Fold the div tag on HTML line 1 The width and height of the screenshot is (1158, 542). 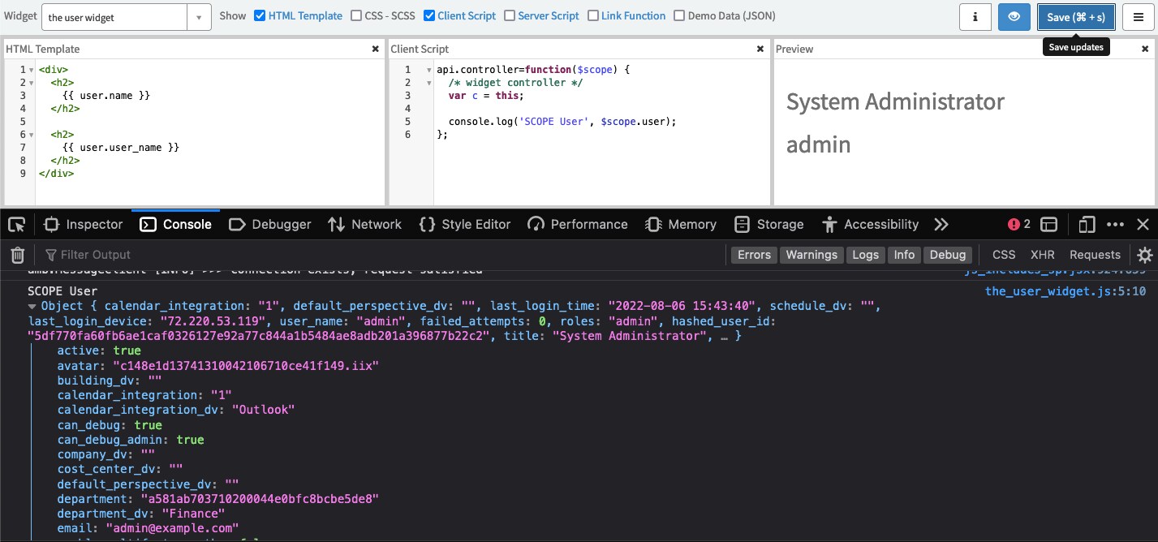tap(31, 70)
